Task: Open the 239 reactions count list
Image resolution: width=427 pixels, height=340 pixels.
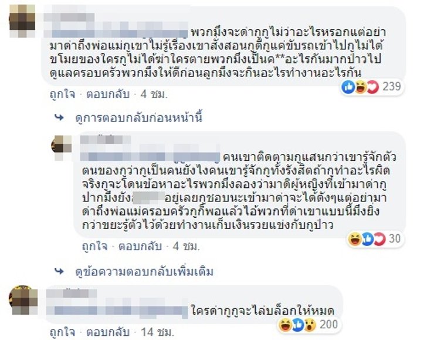Action: point(392,87)
